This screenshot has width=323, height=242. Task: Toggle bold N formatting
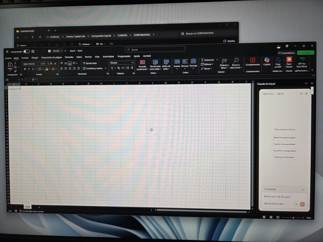point(25,69)
